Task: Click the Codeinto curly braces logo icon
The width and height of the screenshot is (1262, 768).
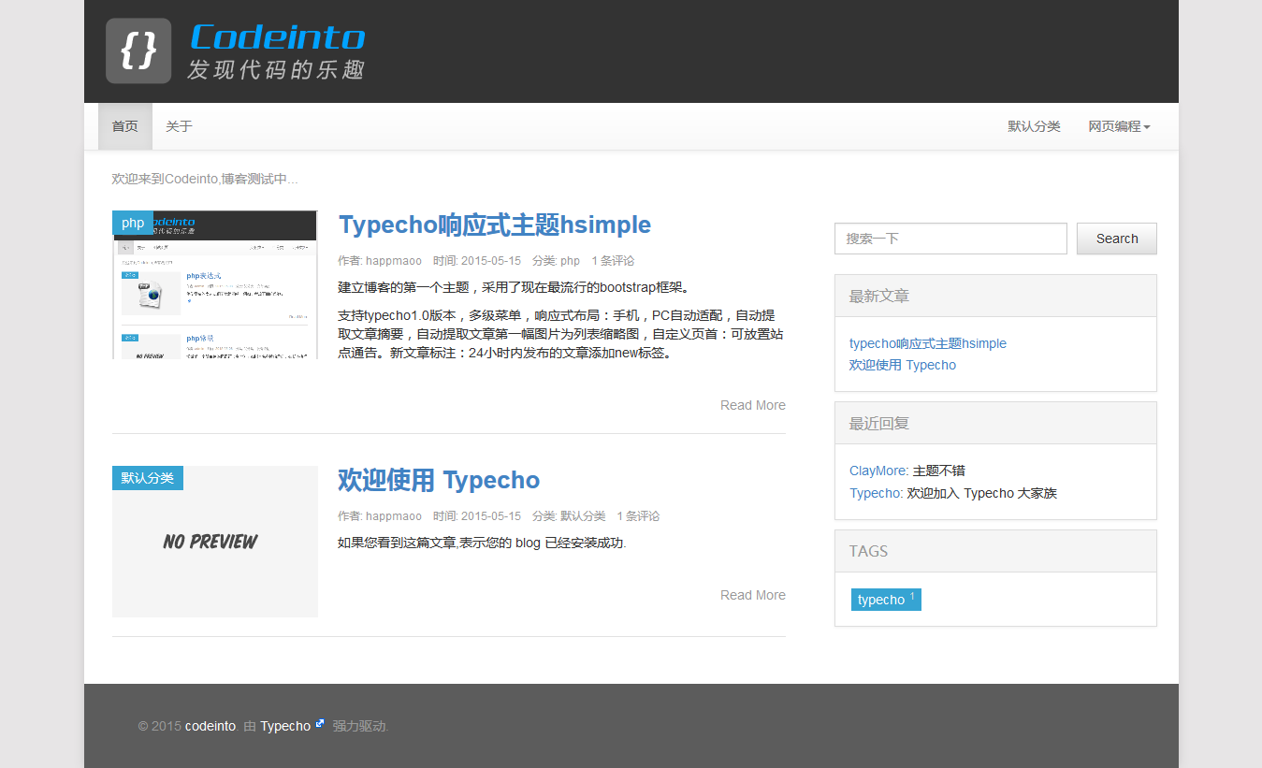Action: [138, 51]
